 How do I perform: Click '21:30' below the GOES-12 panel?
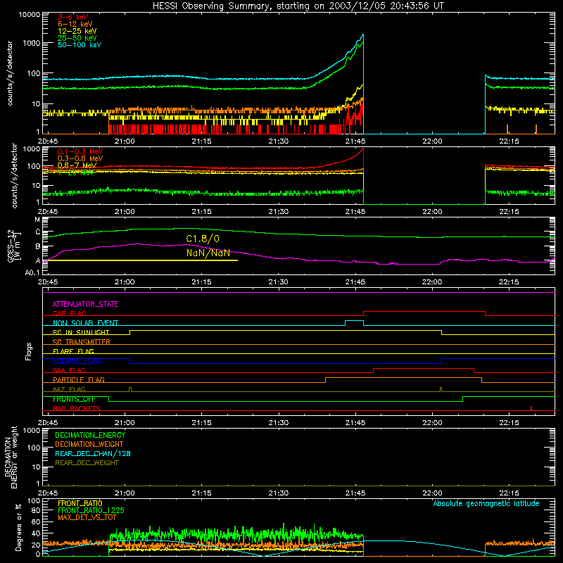click(x=278, y=282)
